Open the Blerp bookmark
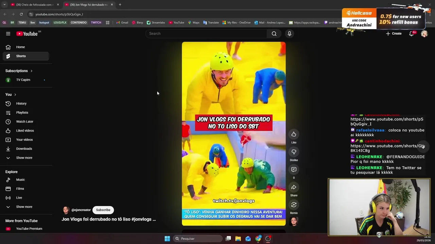 pos(137,23)
